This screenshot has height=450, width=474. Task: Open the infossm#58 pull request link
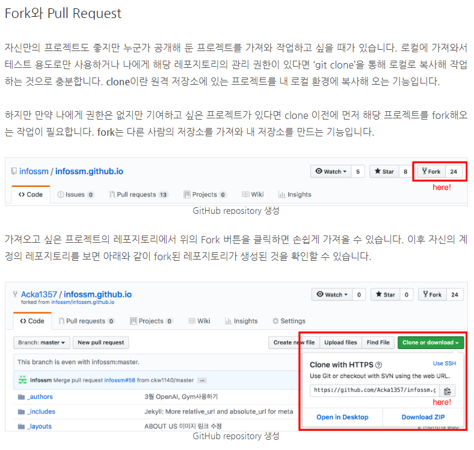click(x=120, y=380)
